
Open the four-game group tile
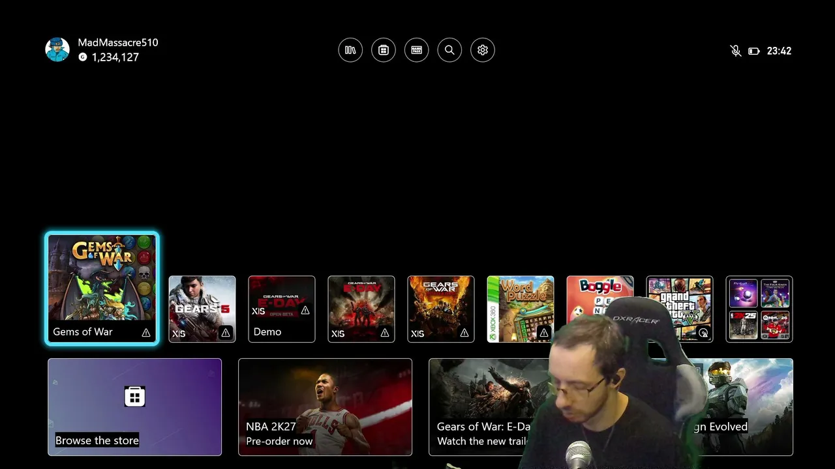(759, 309)
